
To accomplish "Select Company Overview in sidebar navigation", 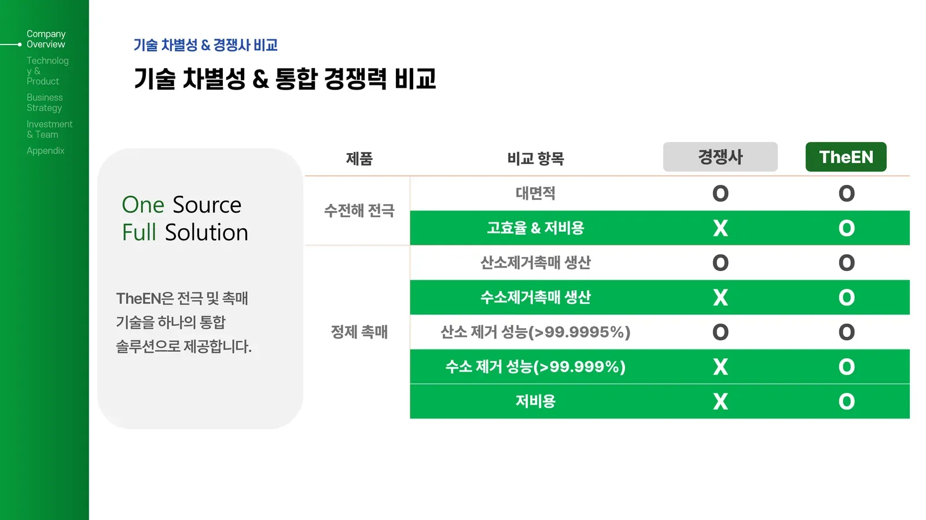I will (46, 39).
